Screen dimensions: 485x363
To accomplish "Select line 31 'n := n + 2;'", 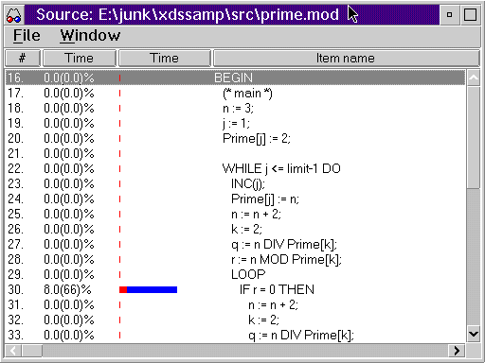I will 235,304.
